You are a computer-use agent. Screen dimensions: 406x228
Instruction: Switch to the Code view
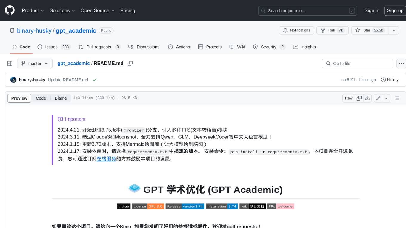click(41, 98)
